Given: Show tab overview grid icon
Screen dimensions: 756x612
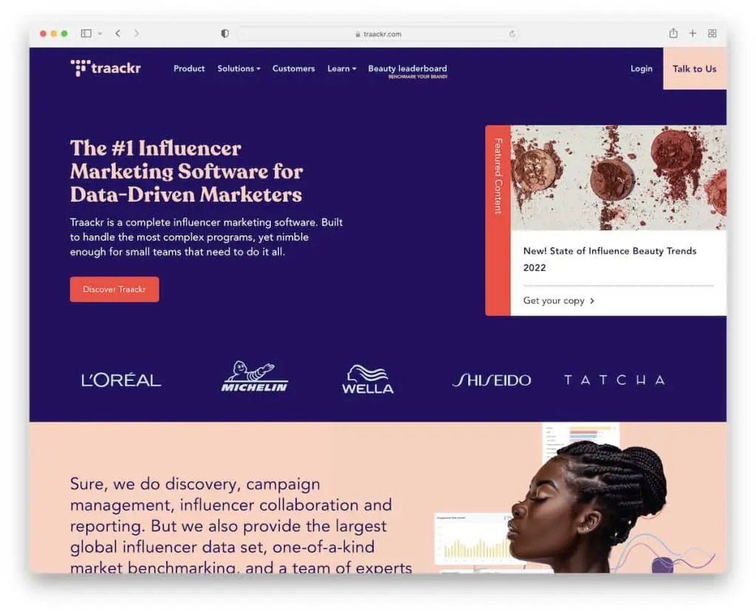Looking at the screenshot, I should [712, 33].
